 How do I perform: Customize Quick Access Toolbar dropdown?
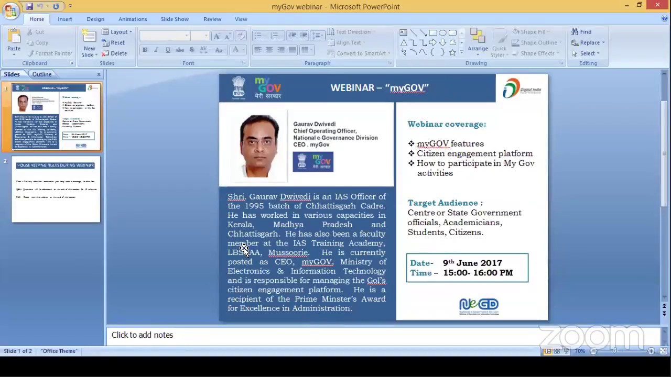(x=70, y=6)
